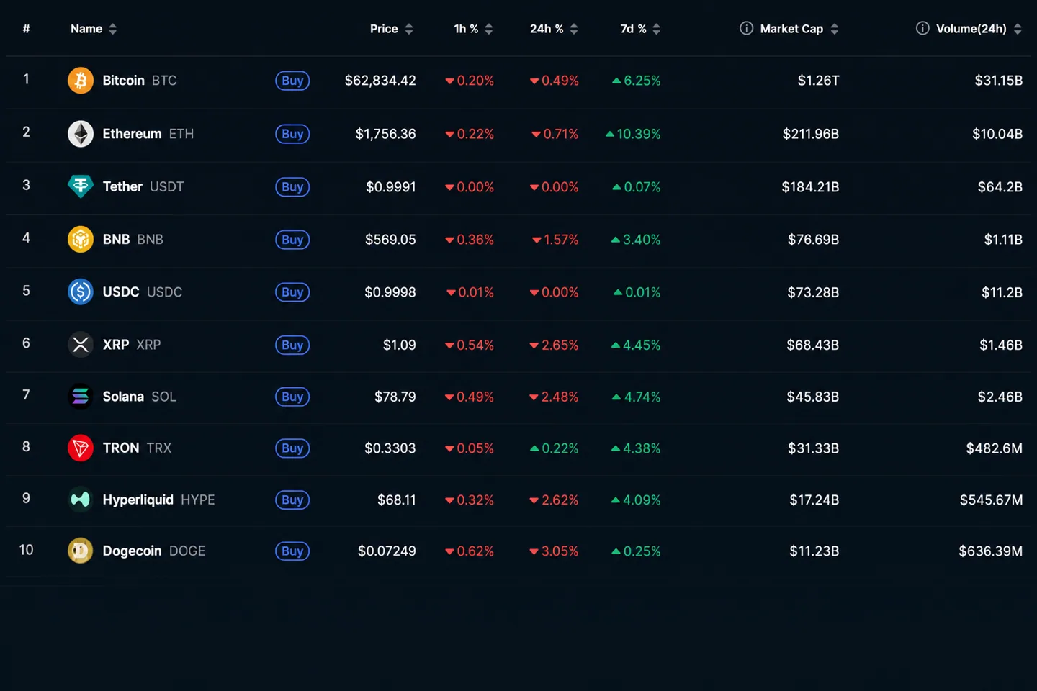
Task: Click the BNB logo icon
Action: tap(81, 239)
